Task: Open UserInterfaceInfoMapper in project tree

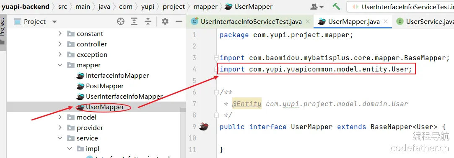Action: [124, 97]
